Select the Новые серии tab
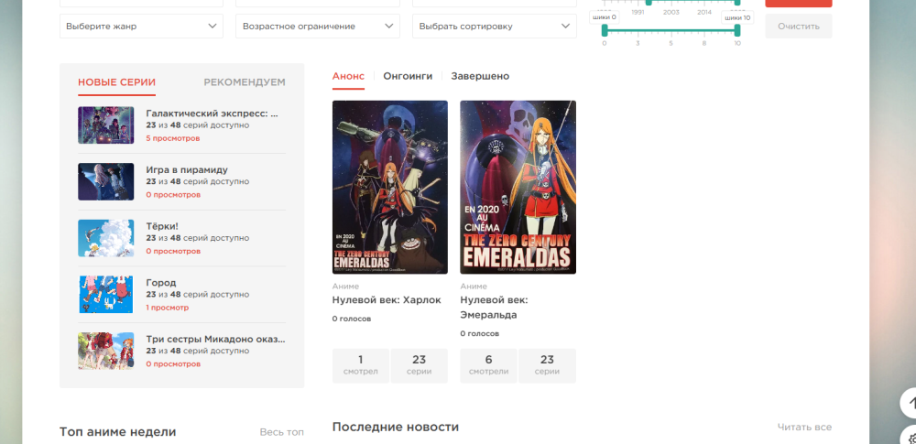Viewport: 916px width, 444px height. (116, 82)
